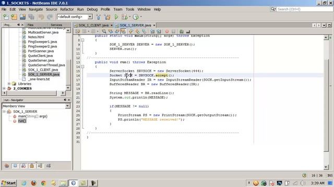334x187 pixels.
Task: Toggle Show Static Members in Navigator
Action: pos(23,166)
